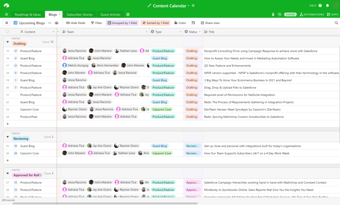Open Automations panel
The width and height of the screenshot is (340, 205).
312,15
